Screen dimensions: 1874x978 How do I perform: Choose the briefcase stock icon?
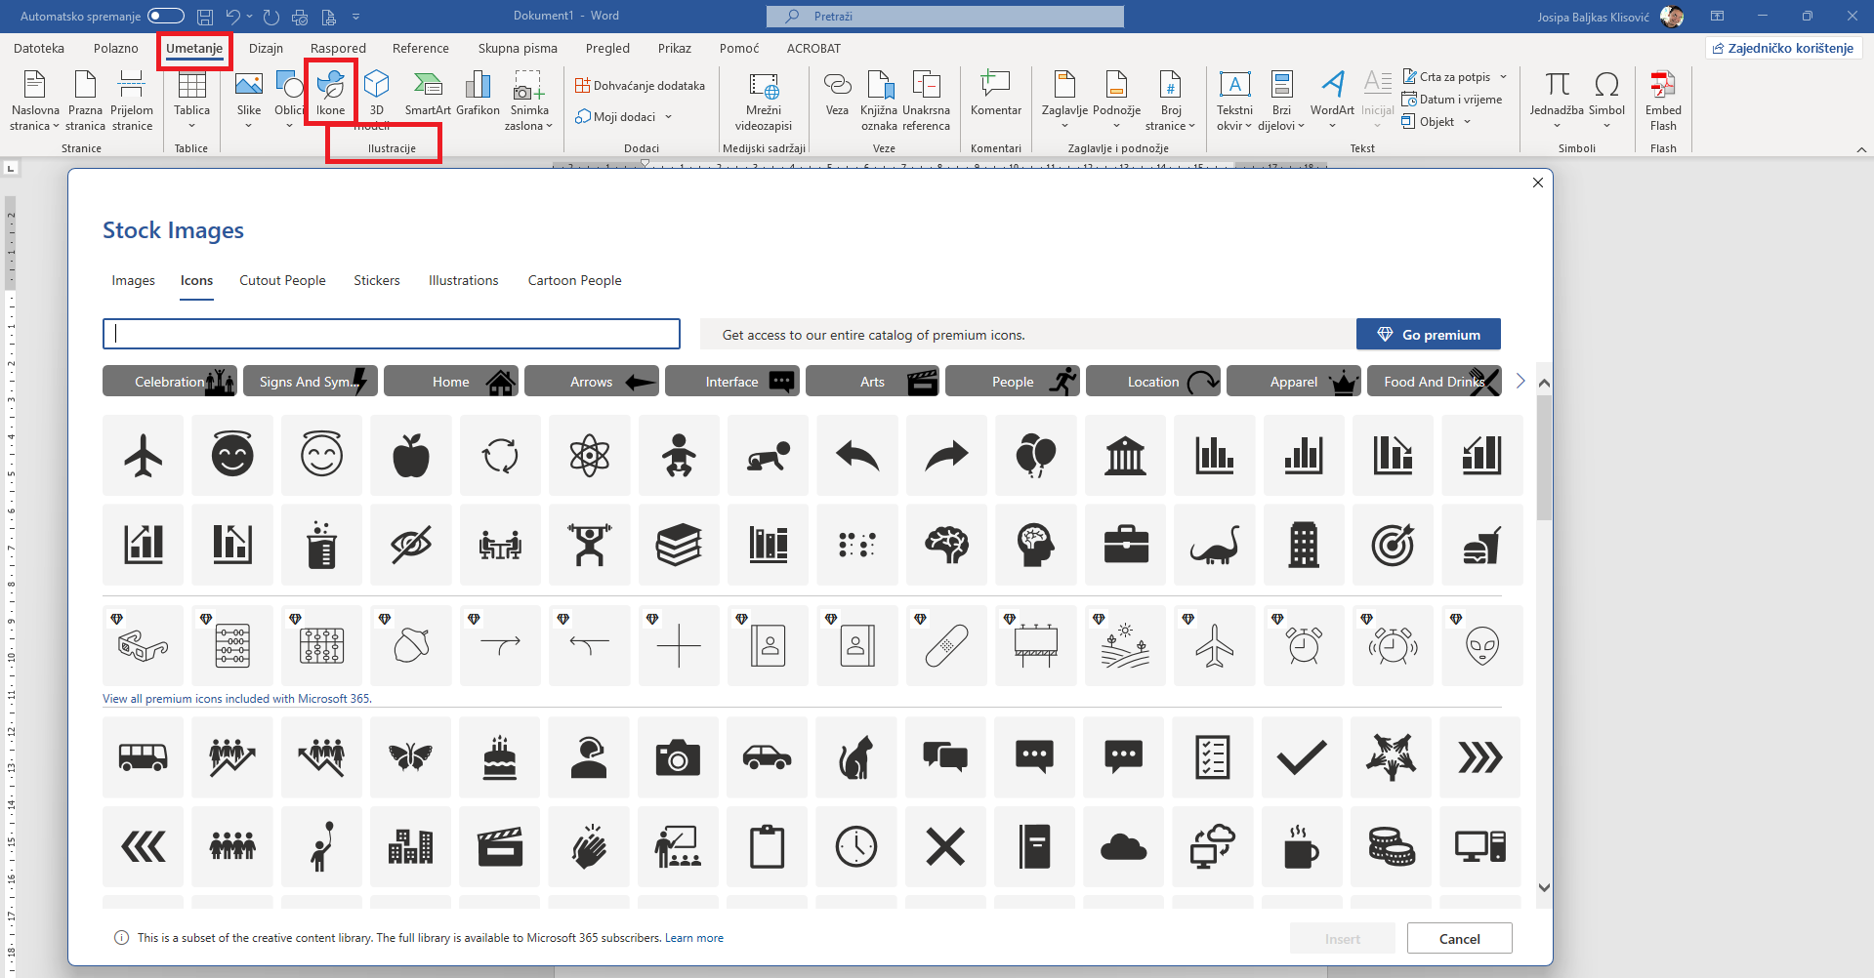tap(1125, 545)
